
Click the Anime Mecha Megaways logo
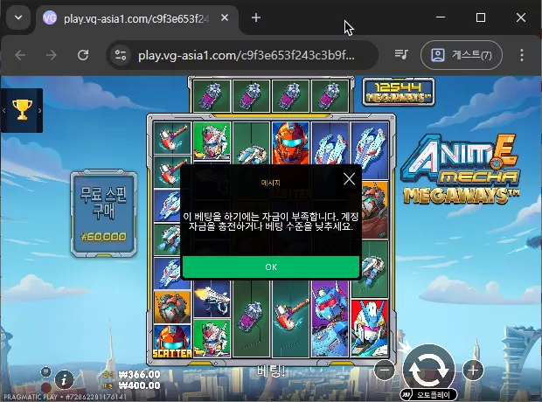[461, 170]
